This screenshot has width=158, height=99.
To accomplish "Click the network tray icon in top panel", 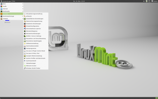I will coord(149,1).
